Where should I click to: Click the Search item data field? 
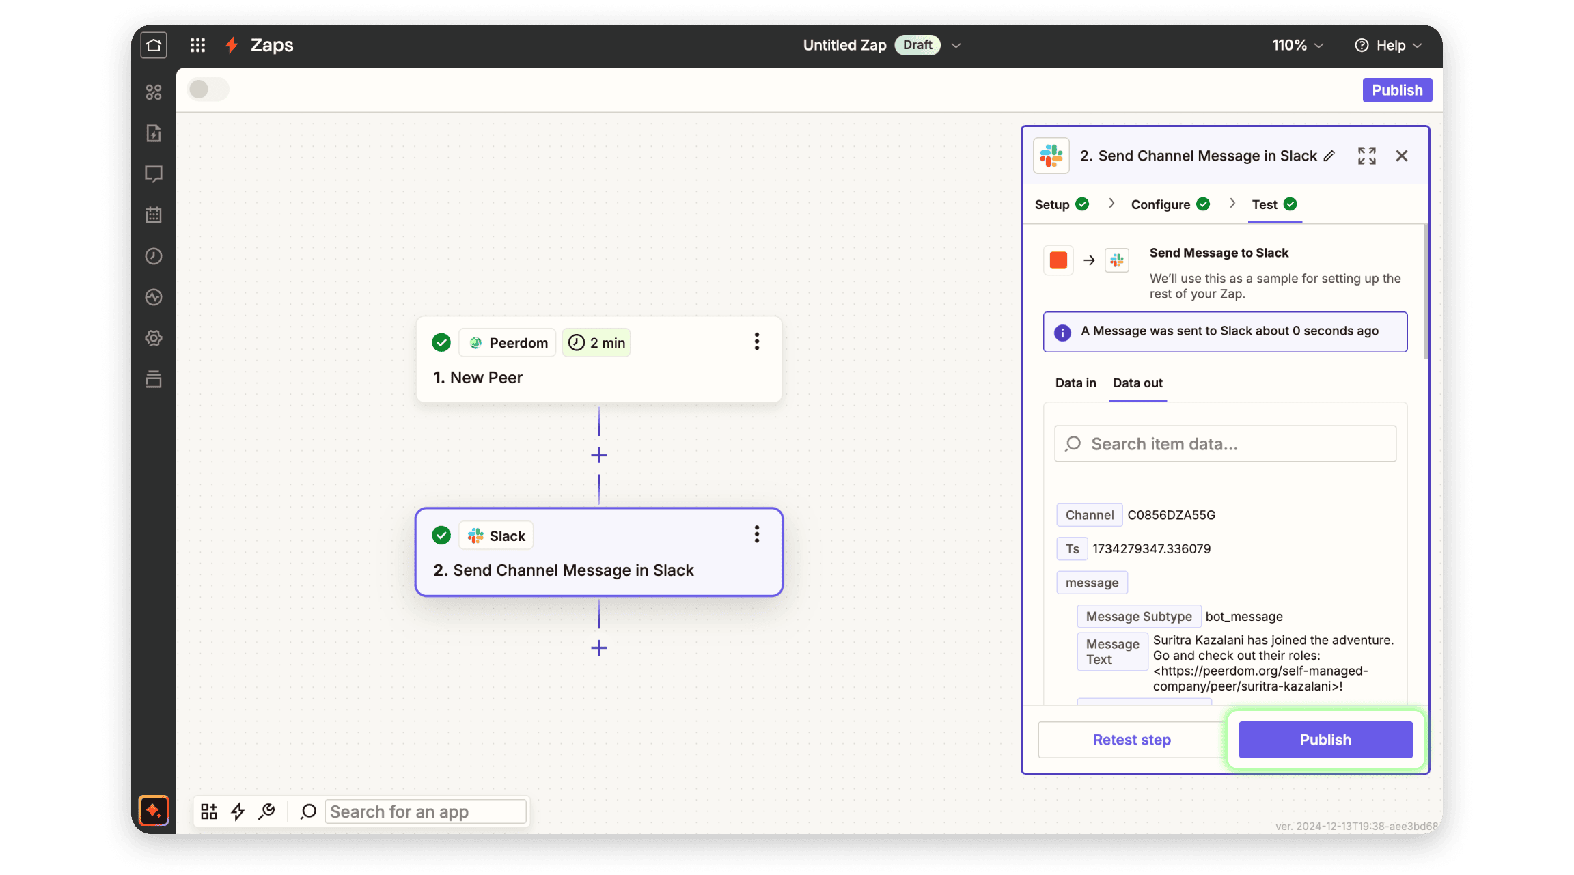[1225, 444]
